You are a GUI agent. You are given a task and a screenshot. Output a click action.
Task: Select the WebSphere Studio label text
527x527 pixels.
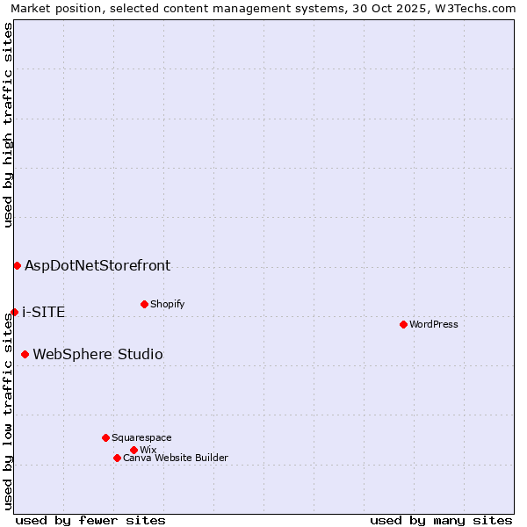tap(97, 354)
